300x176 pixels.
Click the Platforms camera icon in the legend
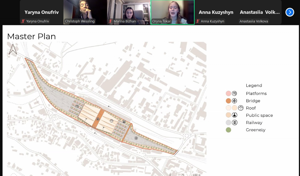point(234,93)
